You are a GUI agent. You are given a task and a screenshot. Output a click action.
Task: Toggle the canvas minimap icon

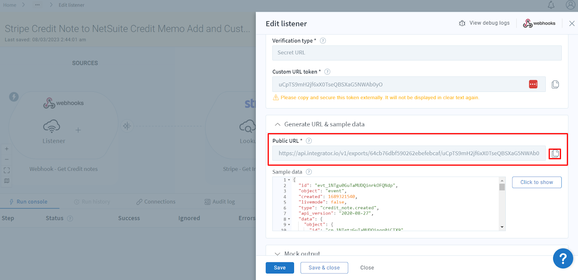click(7, 181)
